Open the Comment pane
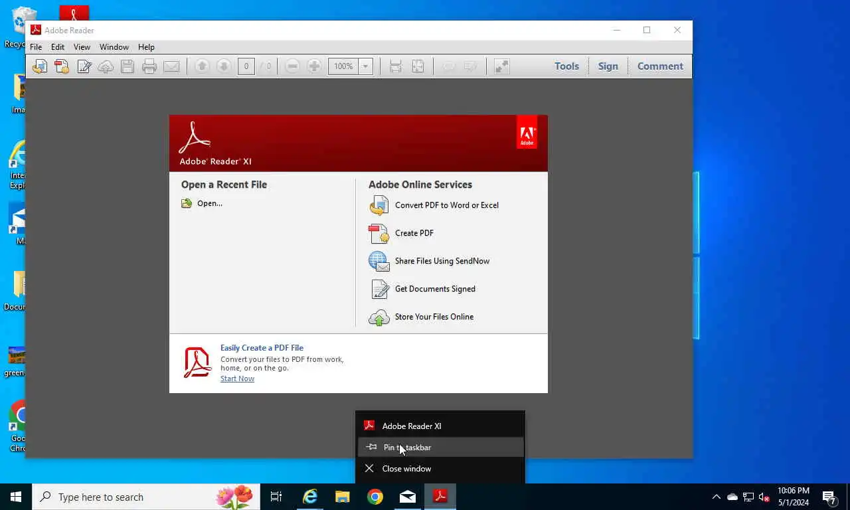The image size is (850, 510). coord(660,66)
